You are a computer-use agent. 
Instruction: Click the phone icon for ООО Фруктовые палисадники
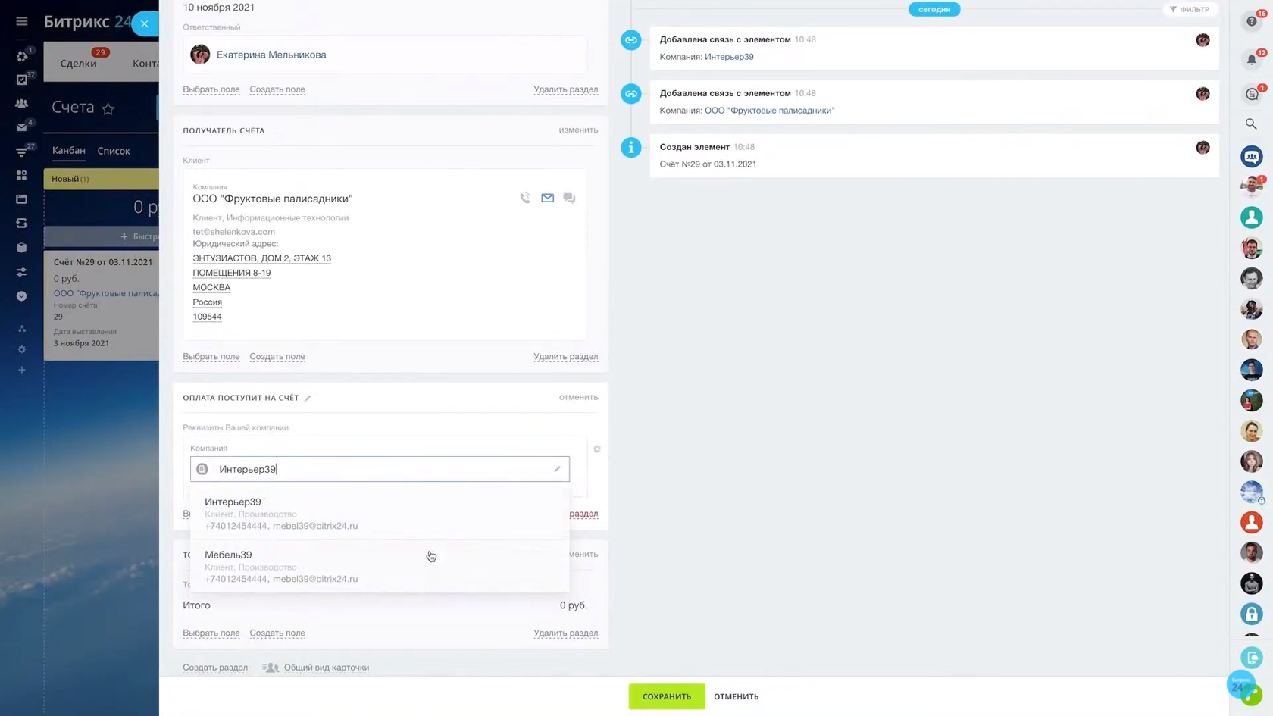coord(525,198)
